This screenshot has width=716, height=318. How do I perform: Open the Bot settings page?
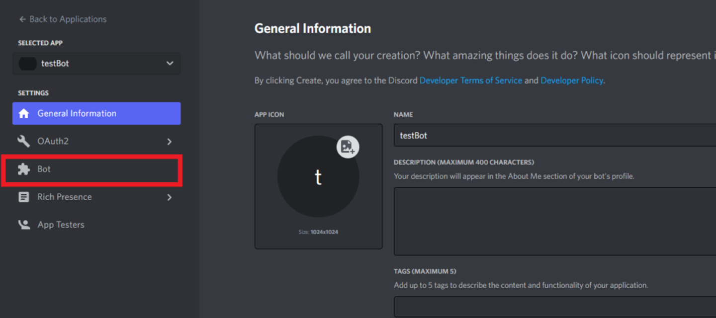coord(44,169)
